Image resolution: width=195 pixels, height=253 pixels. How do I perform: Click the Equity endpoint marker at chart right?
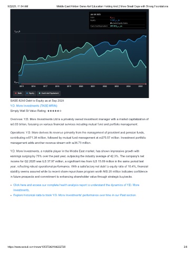(146, 36)
